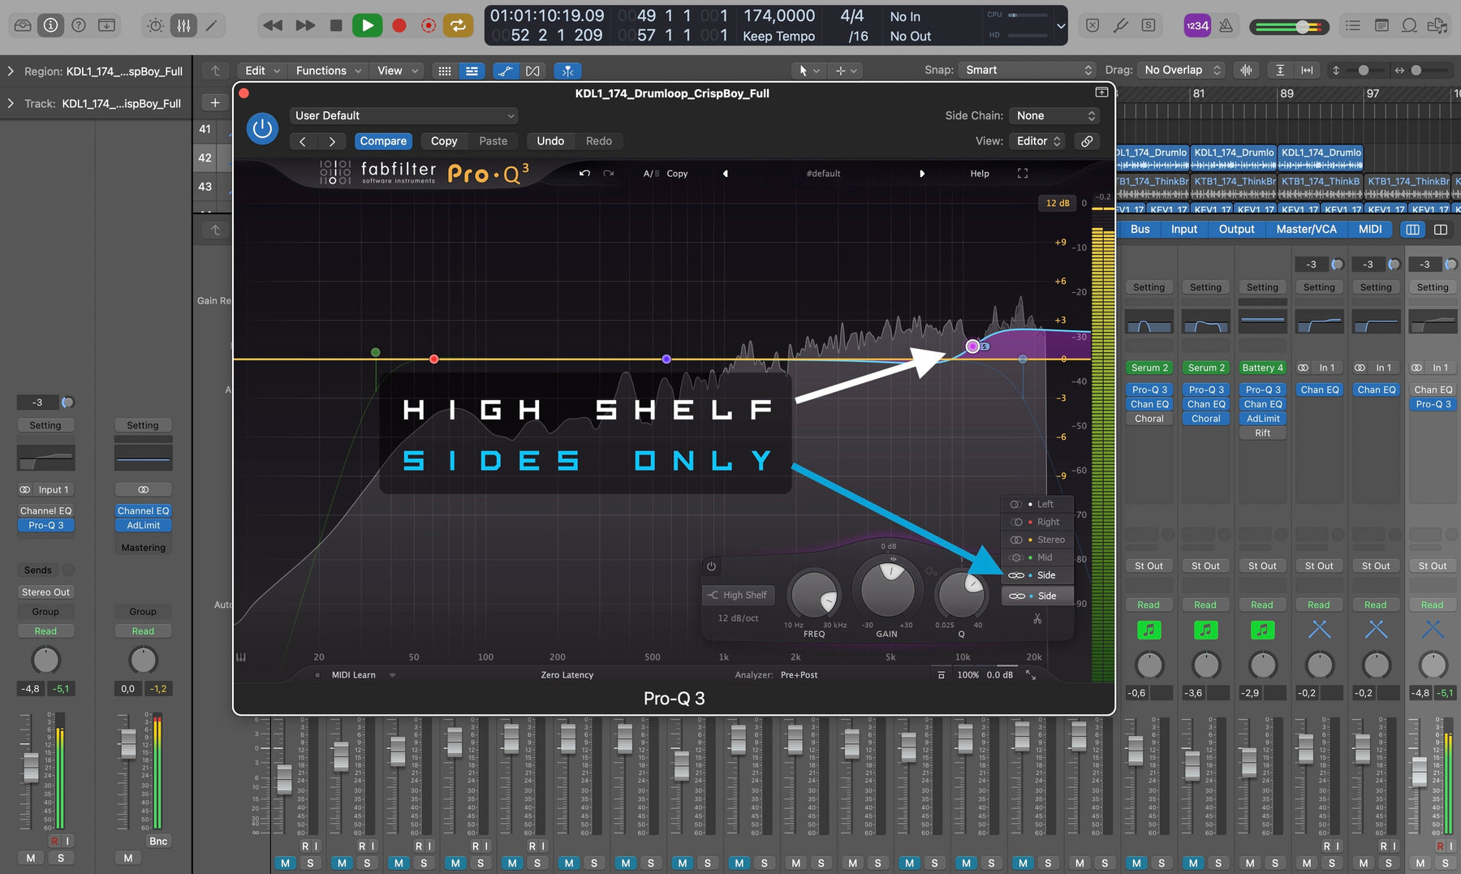Viewport: 1461px width, 874px height.
Task: Open the Snap Smart dropdown
Action: tap(1028, 70)
